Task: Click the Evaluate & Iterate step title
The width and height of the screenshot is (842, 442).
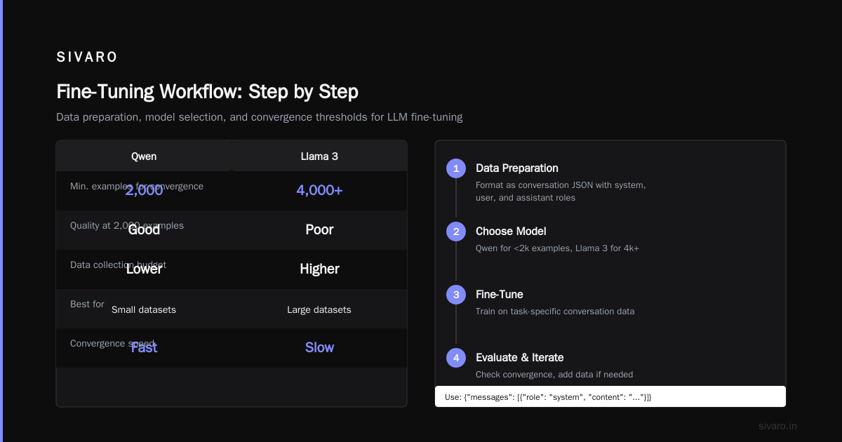Action: 520,358
